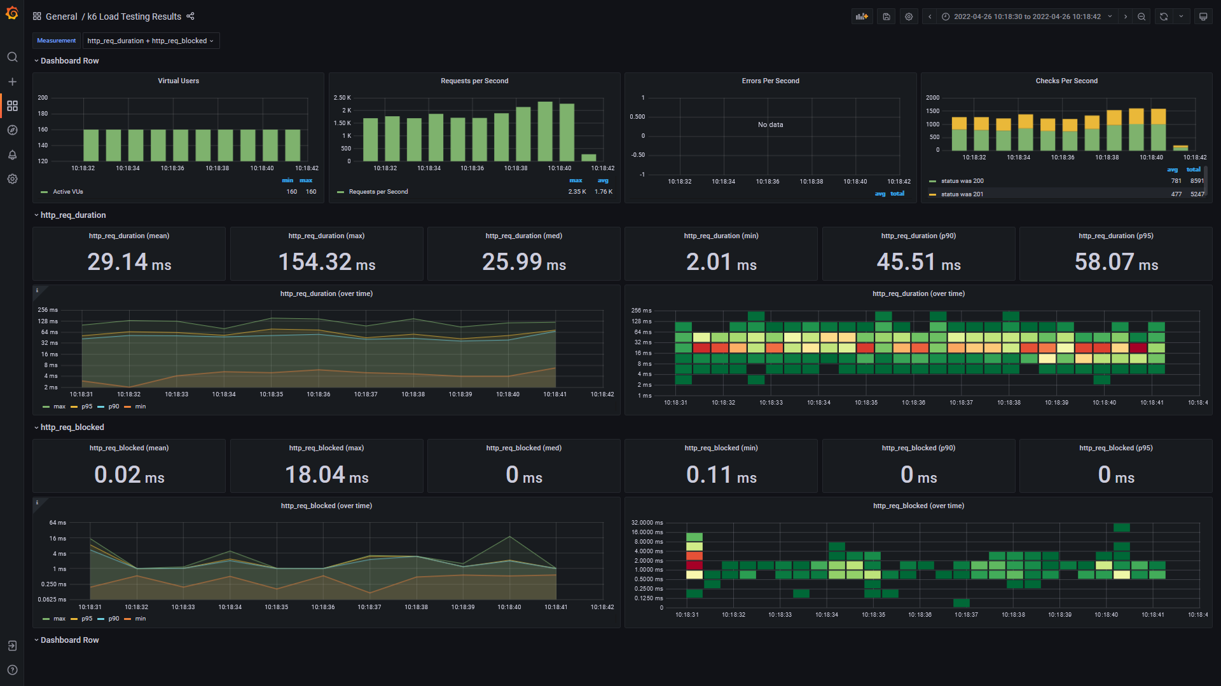This screenshot has height=686, width=1221.
Task: Click the sign in icon in sidebar
Action: coord(12,646)
